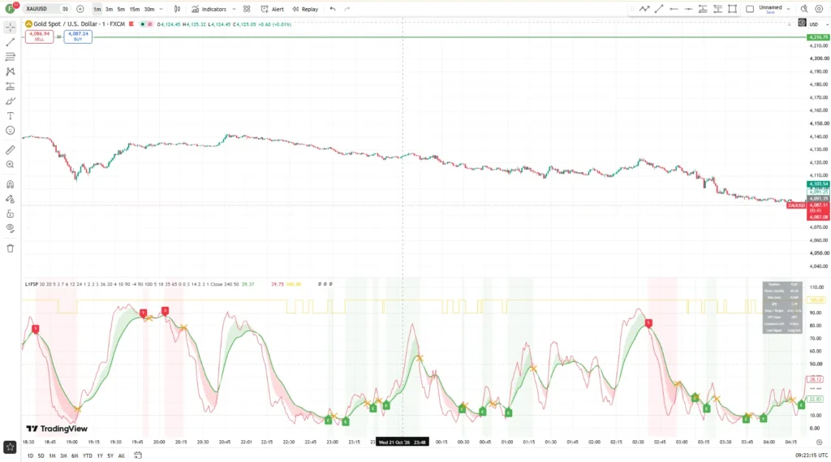This screenshot has height=462, width=831.
Task: Create an Alert
Action: click(273, 9)
